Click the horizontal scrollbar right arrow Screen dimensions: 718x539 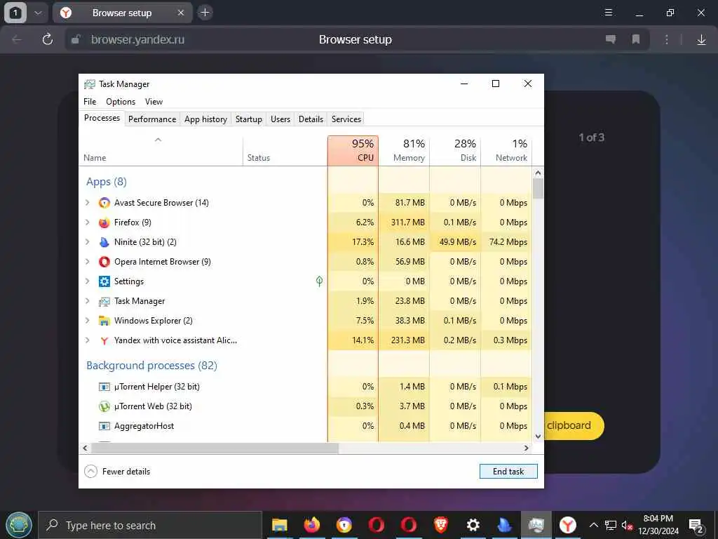tap(527, 448)
